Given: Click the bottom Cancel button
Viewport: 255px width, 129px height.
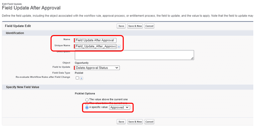Looking at the screenshot, I should click(149, 122).
